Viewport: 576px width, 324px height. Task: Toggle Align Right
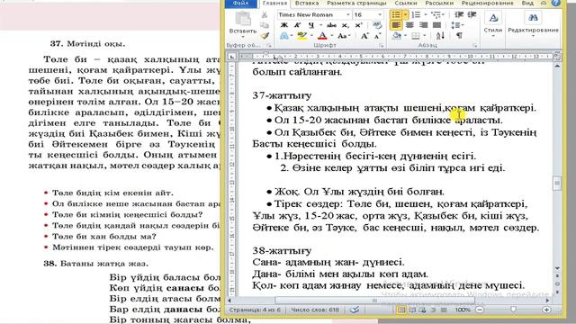pos(423,25)
